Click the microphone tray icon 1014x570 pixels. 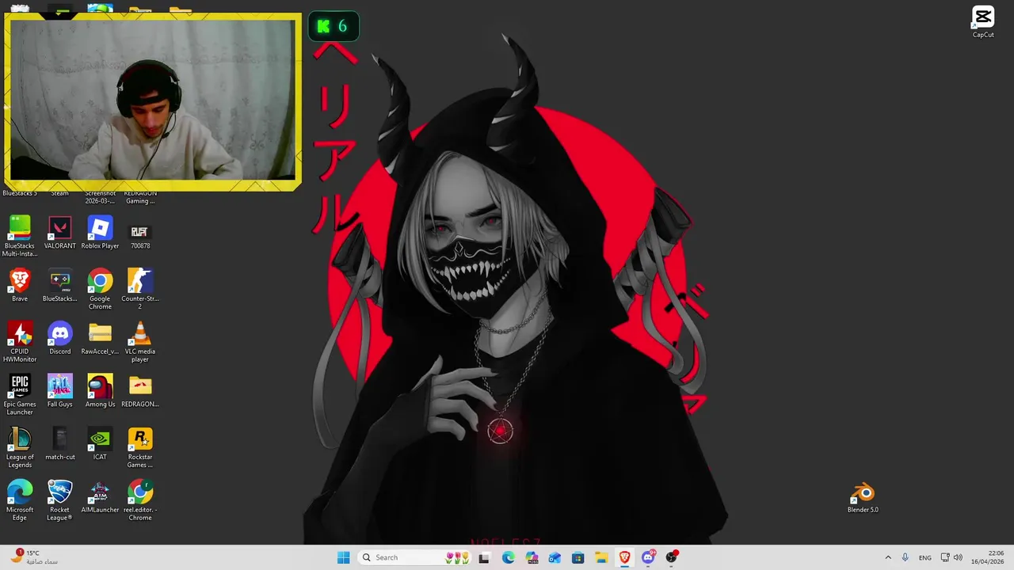905,557
